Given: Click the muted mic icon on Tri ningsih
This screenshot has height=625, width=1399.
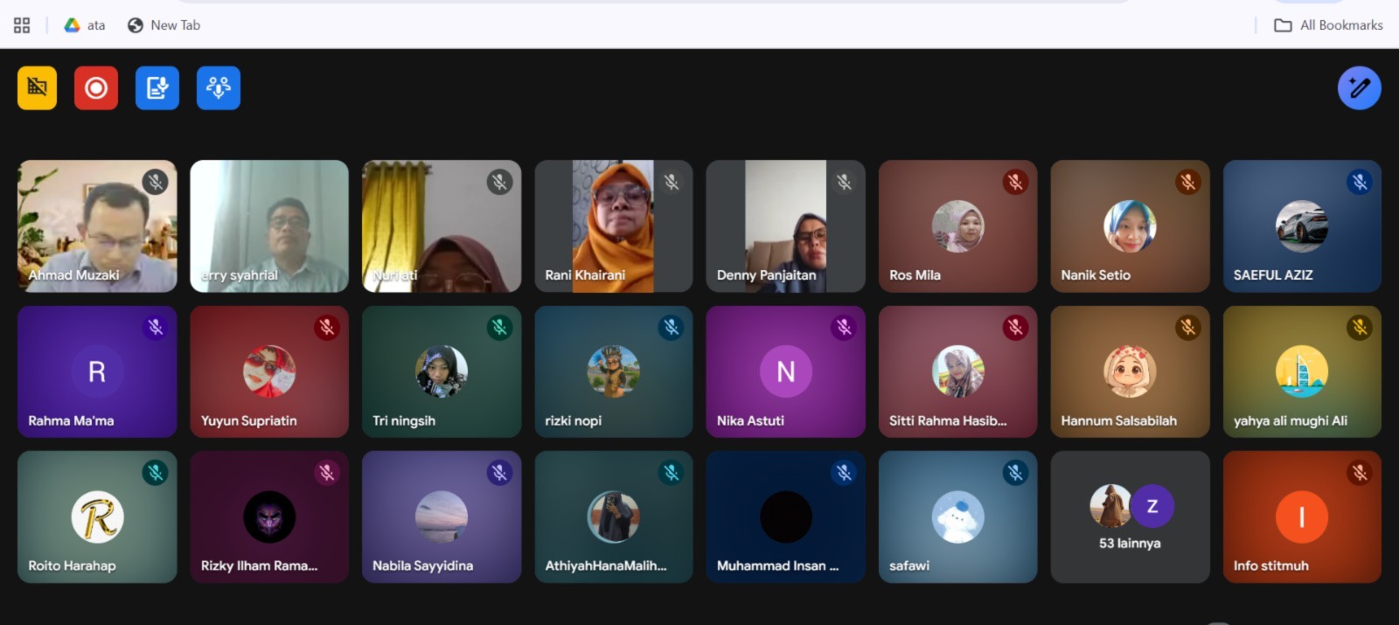Looking at the screenshot, I should (499, 327).
